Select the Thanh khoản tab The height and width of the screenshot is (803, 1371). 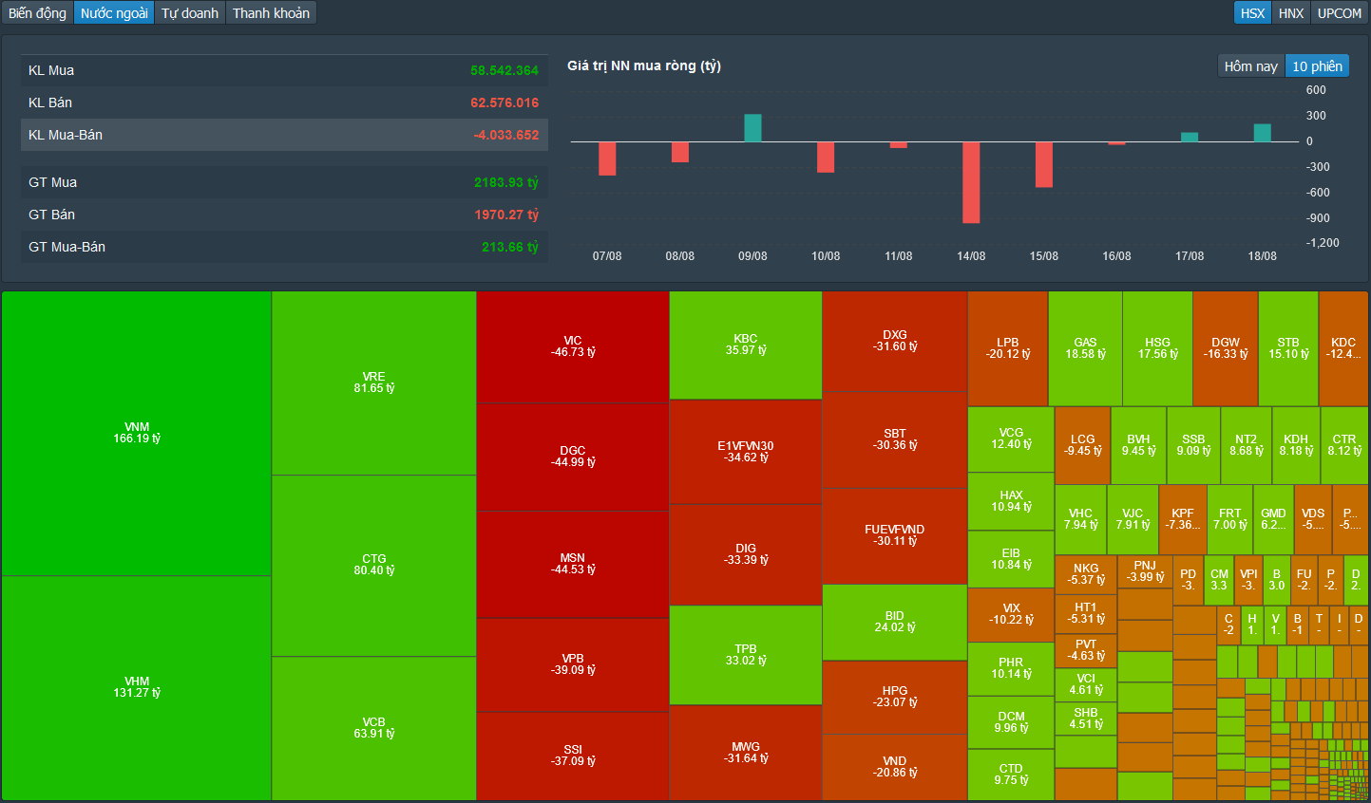271,13
